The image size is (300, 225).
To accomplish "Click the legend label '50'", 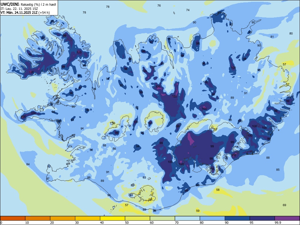I will [127, 223].
